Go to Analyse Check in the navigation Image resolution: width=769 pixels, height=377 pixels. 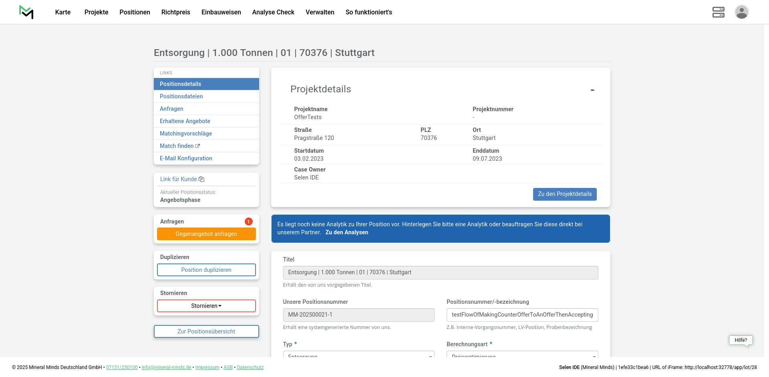pos(273,12)
